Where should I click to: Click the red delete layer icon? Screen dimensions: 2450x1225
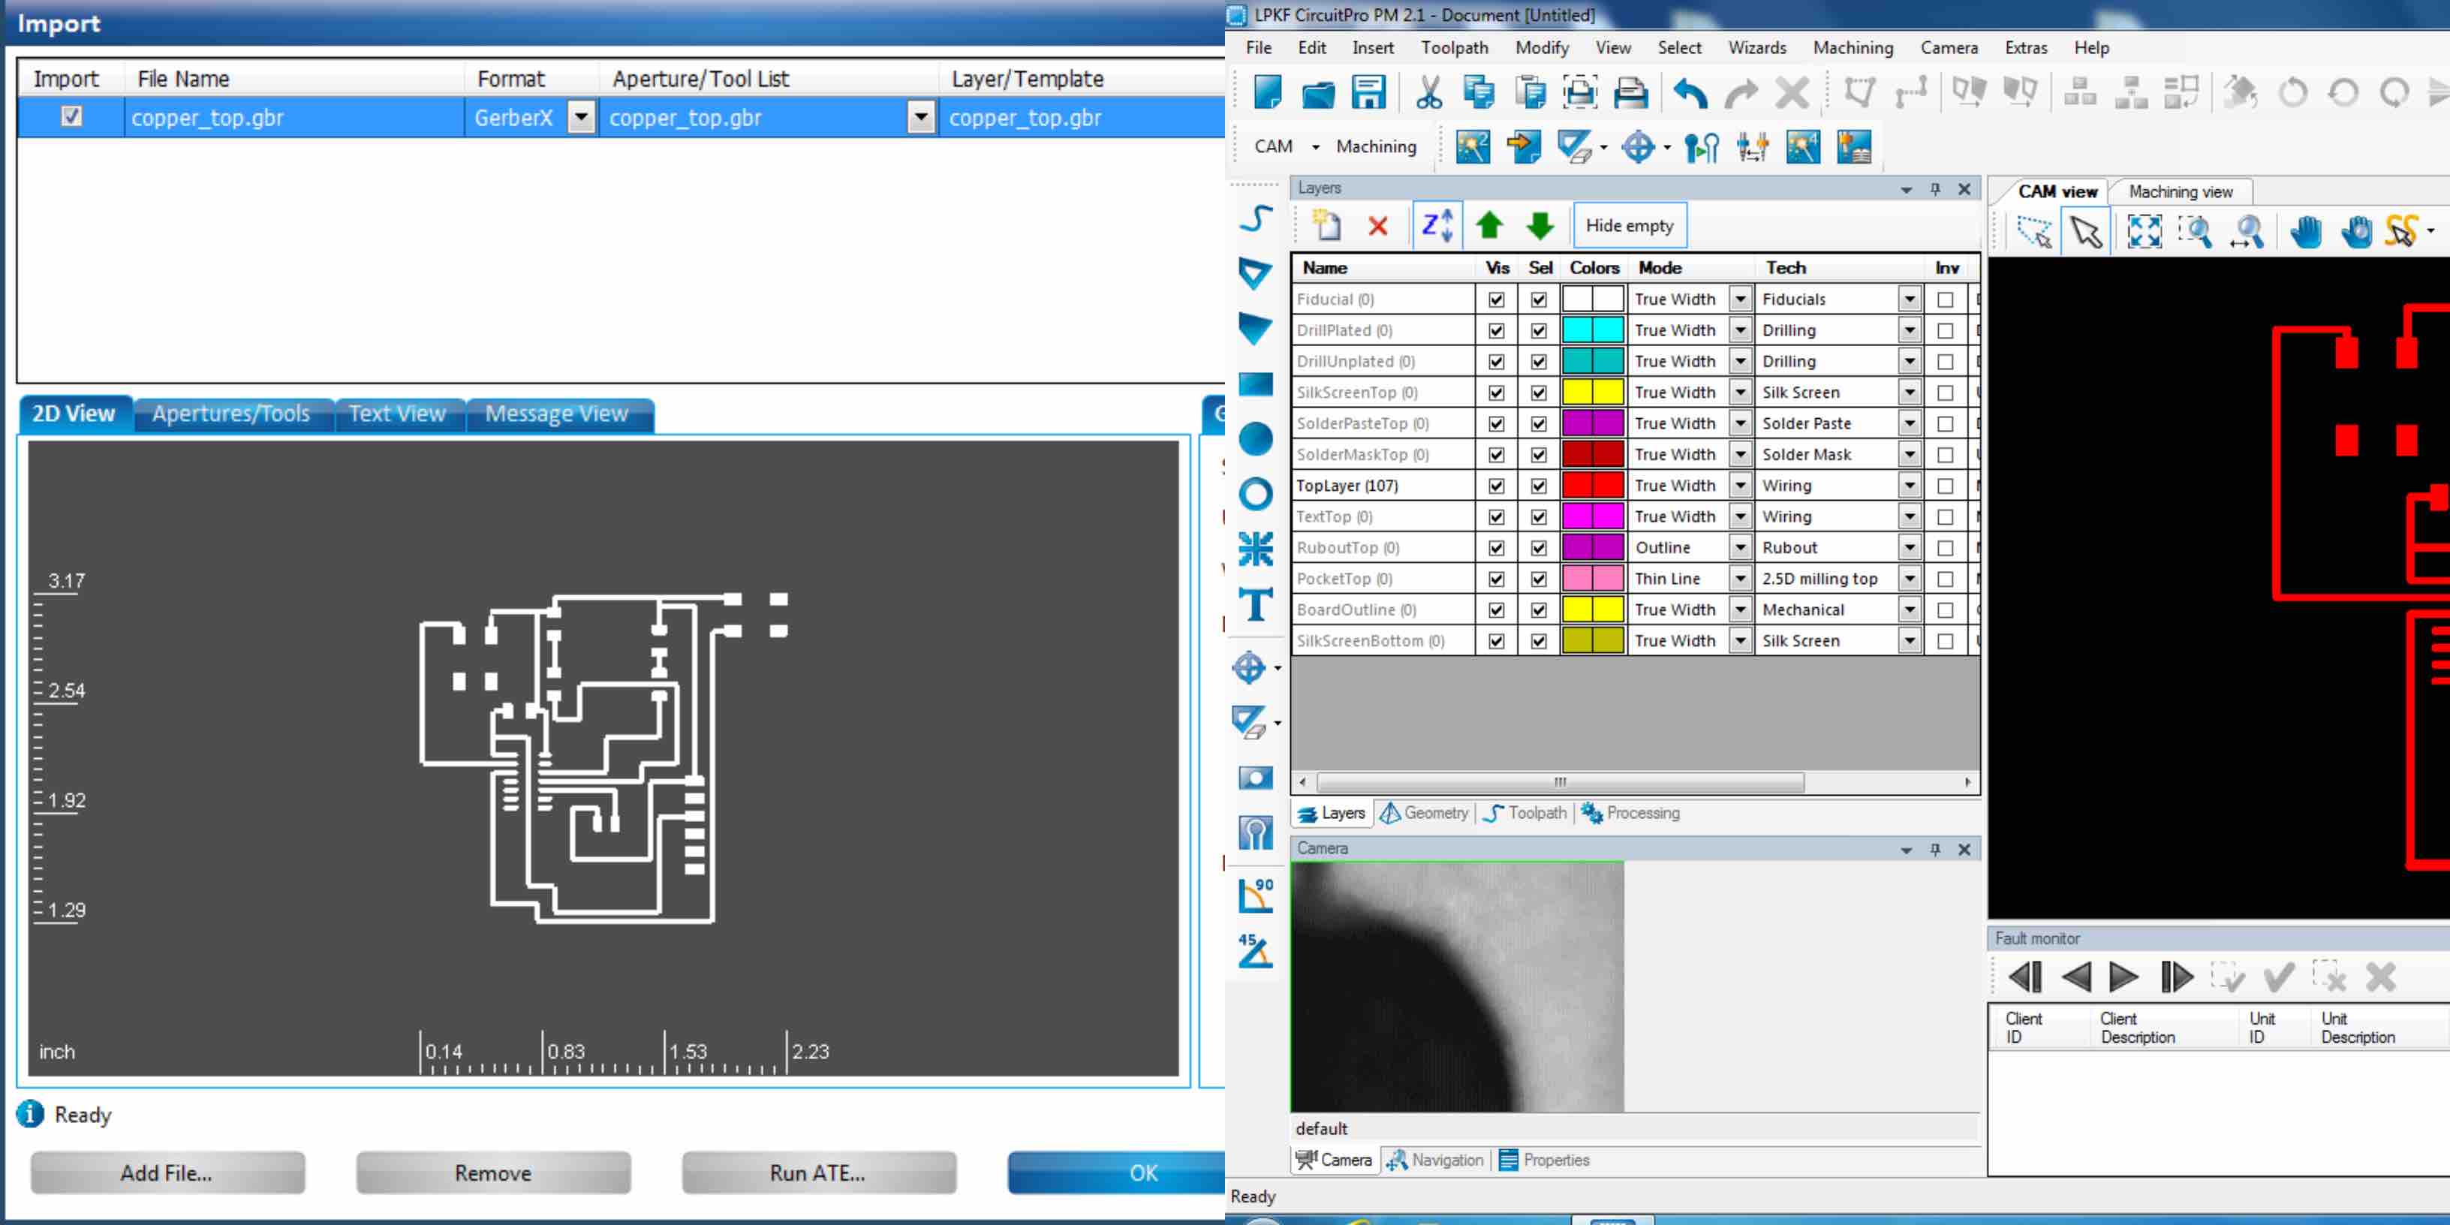tap(1377, 225)
